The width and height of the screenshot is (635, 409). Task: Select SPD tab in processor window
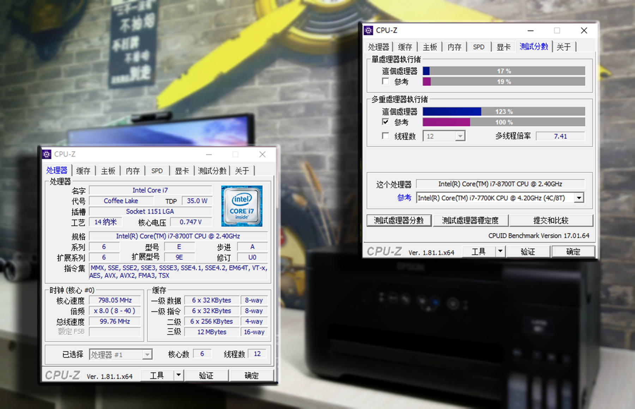[157, 171]
